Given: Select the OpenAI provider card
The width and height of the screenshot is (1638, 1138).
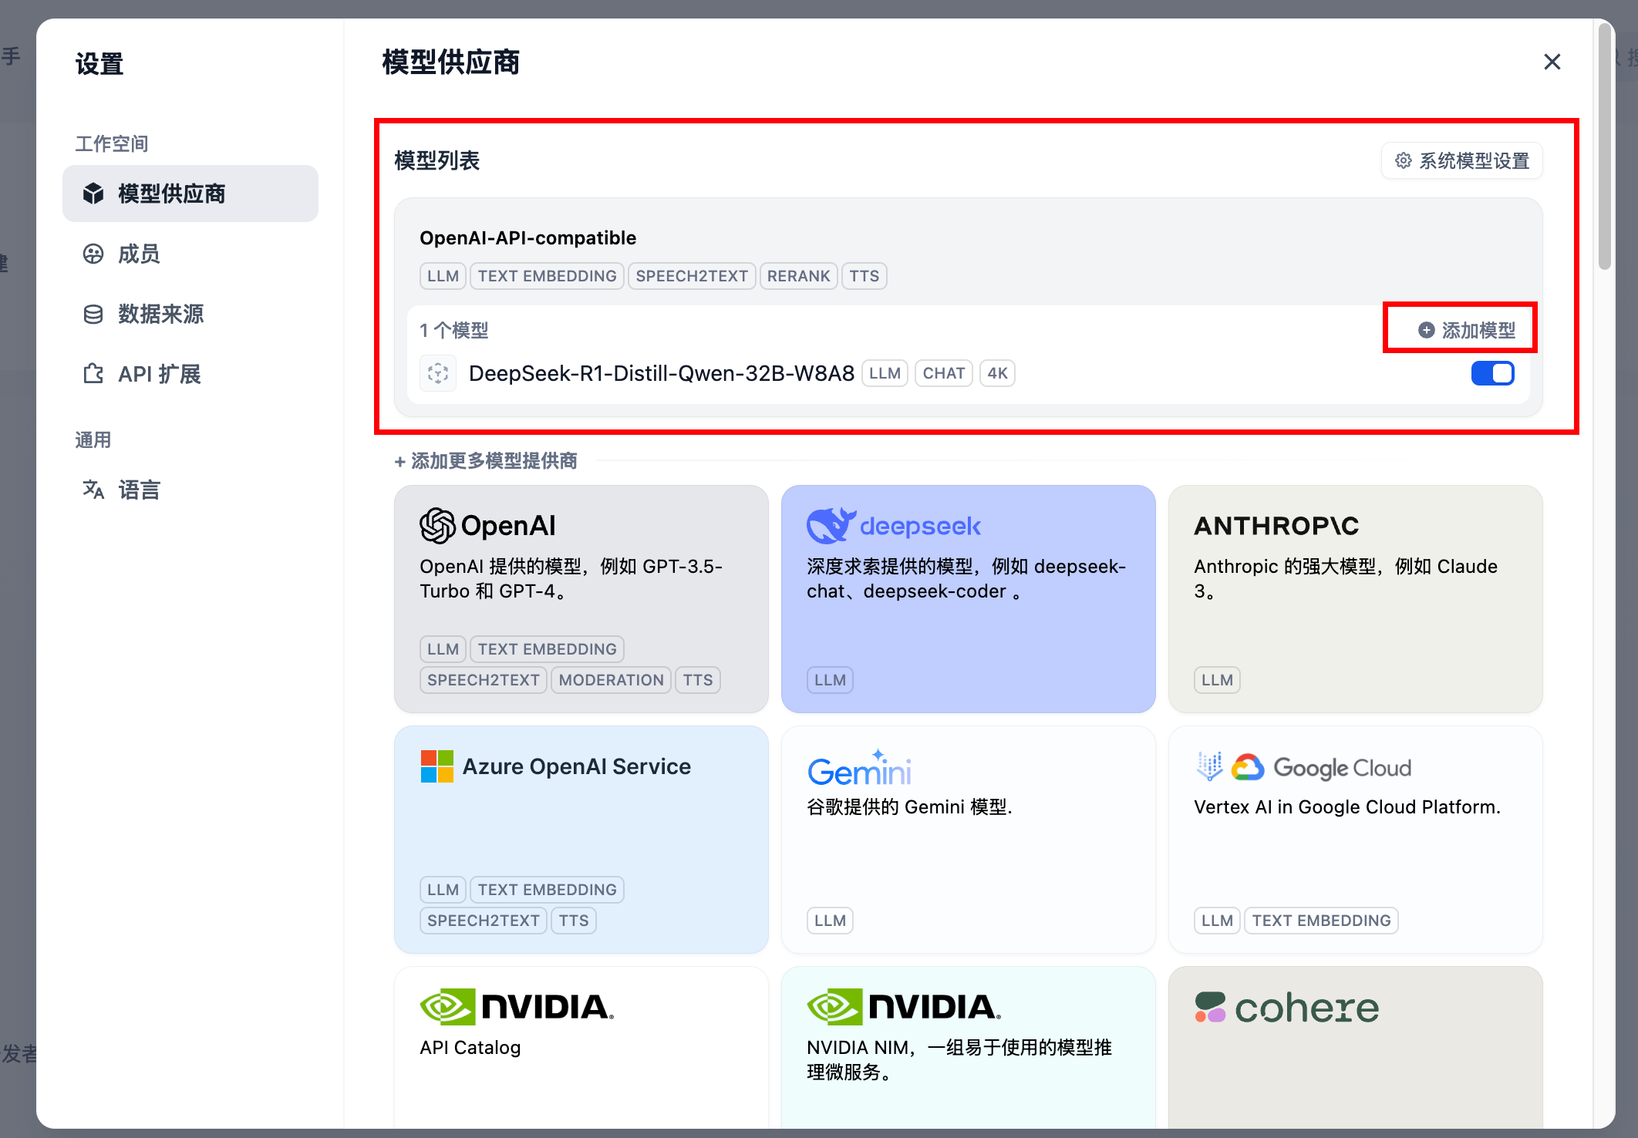Looking at the screenshot, I should click(581, 598).
